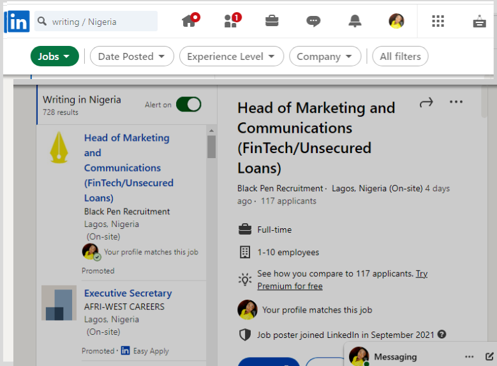Open the Work apps grid icon

(x=438, y=21)
